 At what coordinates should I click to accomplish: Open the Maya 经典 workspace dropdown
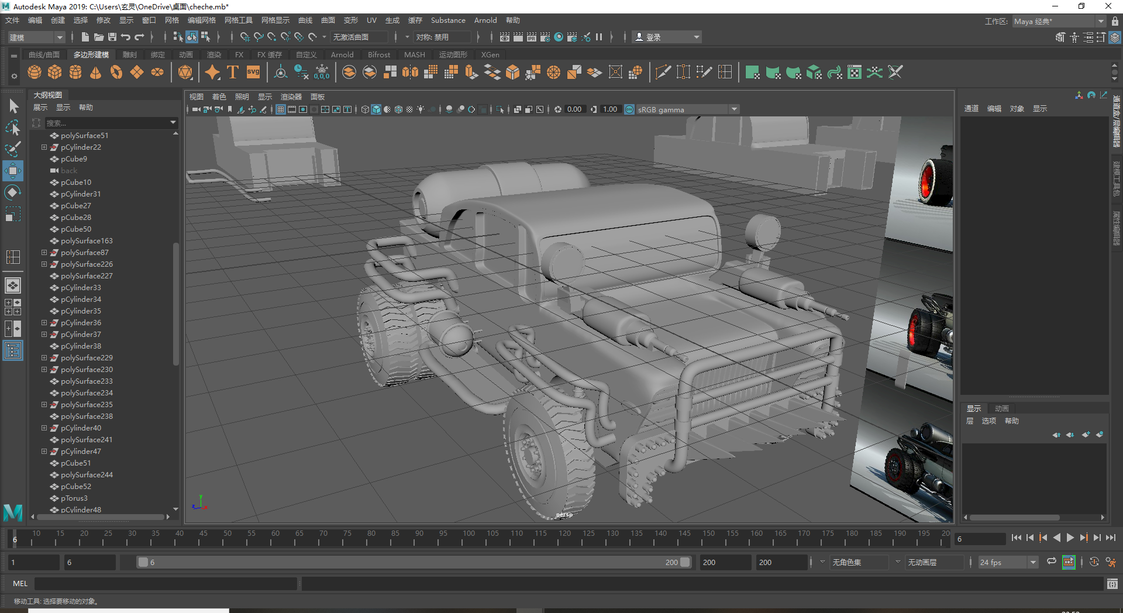(x=1059, y=21)
